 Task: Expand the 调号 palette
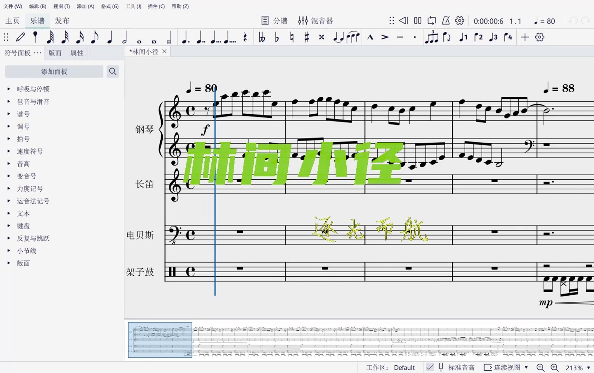tap(23, 126)
